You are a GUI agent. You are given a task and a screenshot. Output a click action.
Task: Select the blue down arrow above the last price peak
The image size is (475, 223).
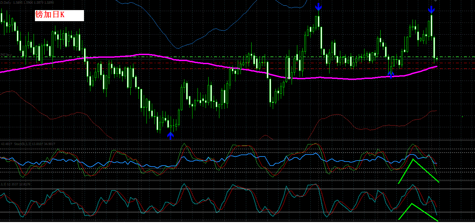431,9
